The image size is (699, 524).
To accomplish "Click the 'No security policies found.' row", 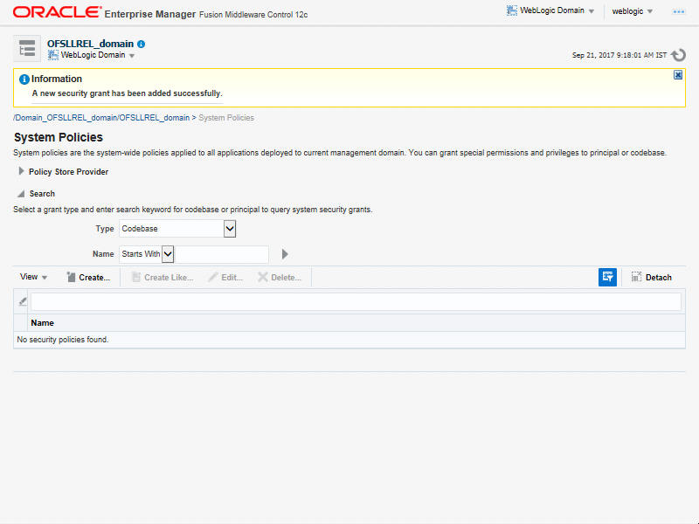I will click(x=349, y=340).
